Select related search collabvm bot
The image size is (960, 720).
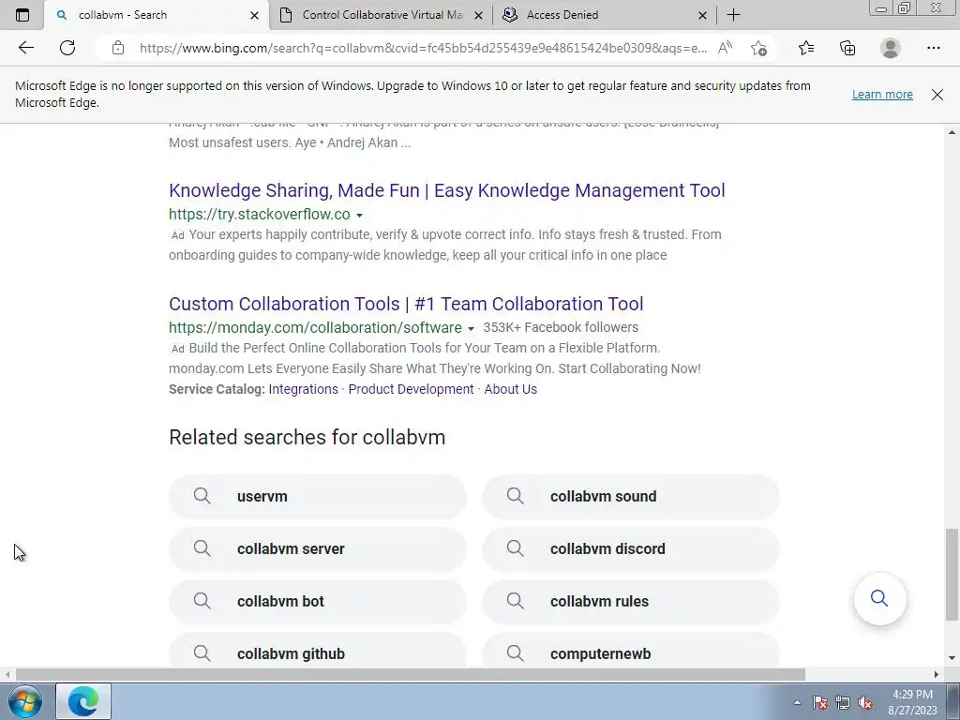[317, 602]
